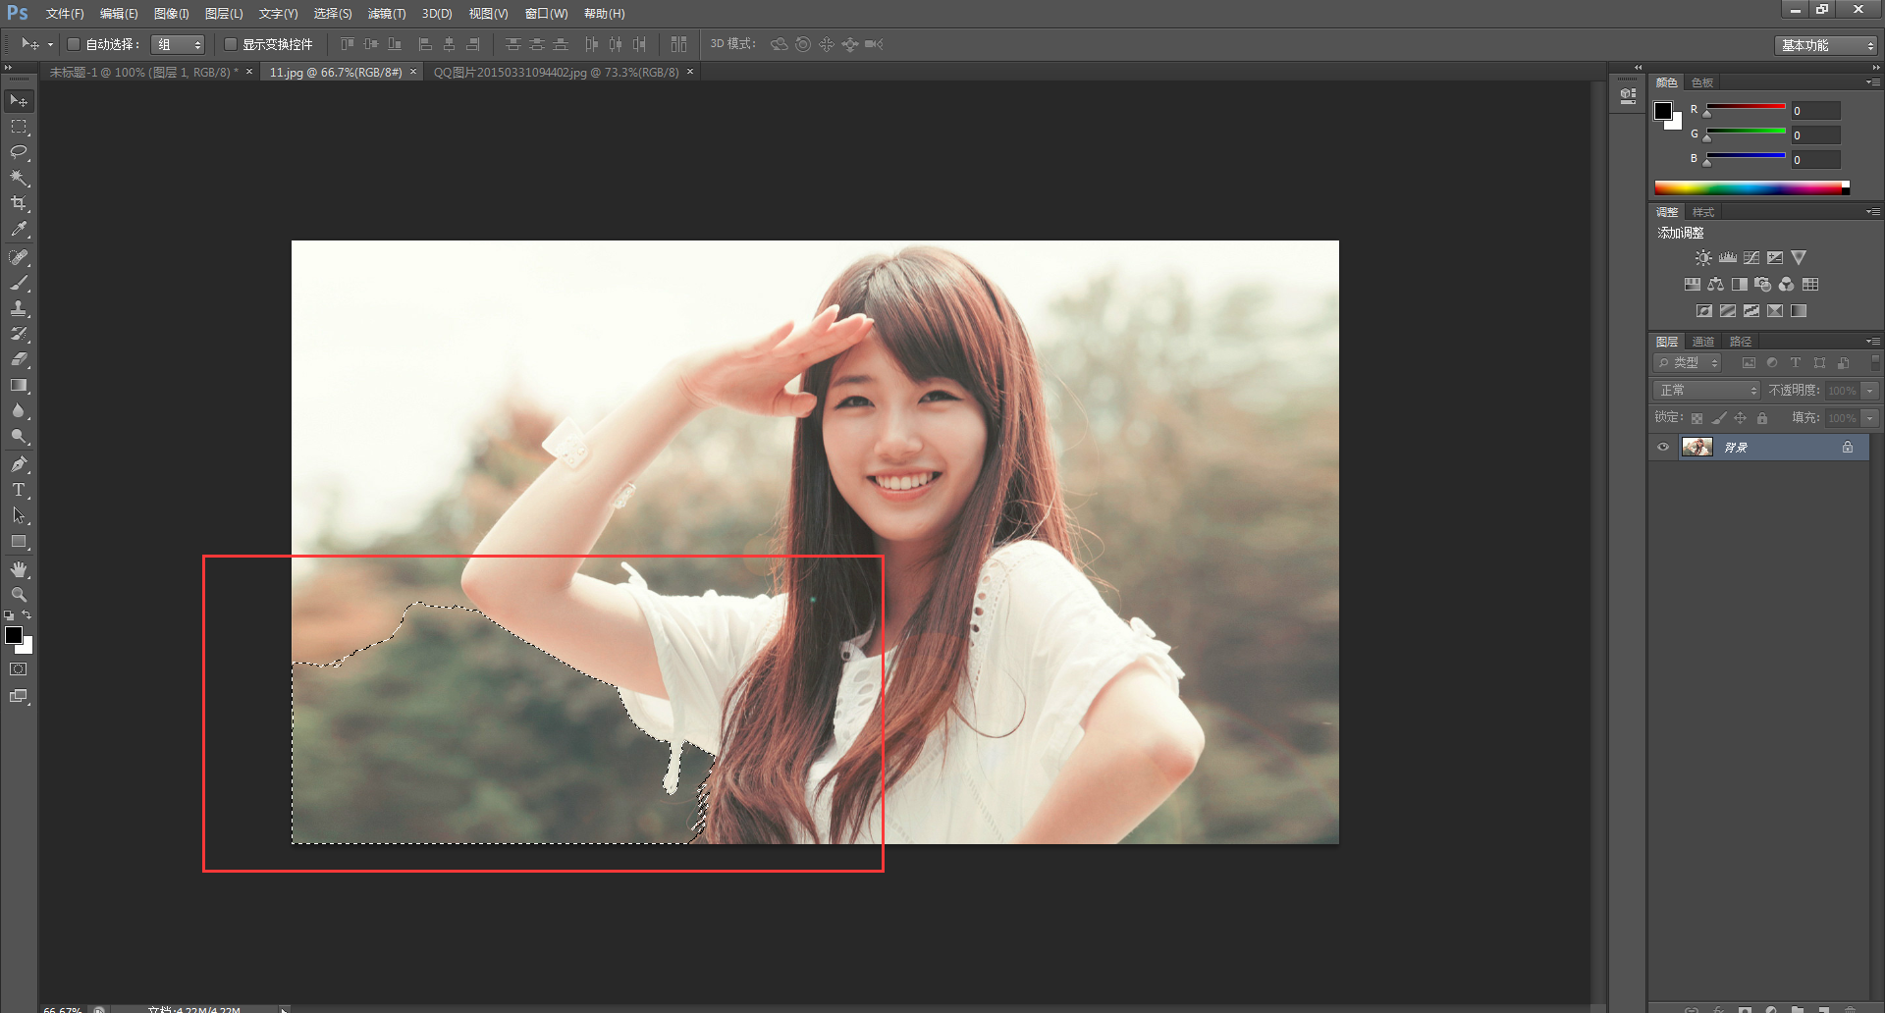The width and height of the screenshot is (1885, 1013).
Task: Open the 正常 blend mode dropdown
Action: [x=1706, y=391]
